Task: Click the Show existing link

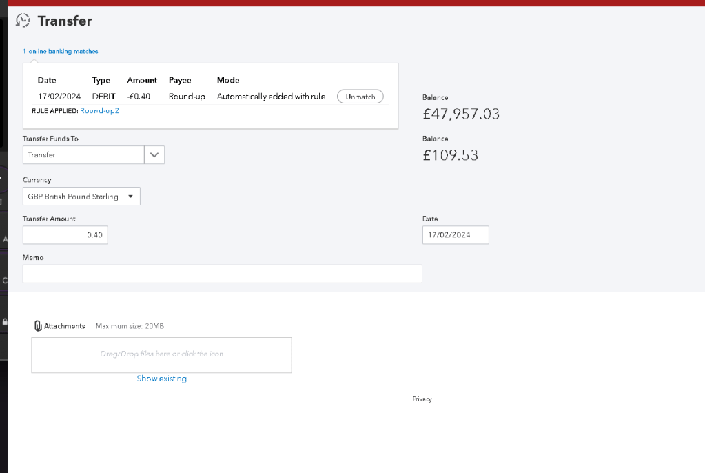Action: click(x=162, y=379)
